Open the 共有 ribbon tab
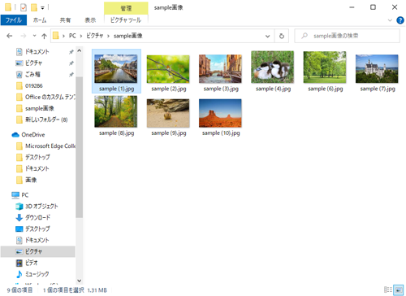The width and height of the screenshot is (406, 296). [x=65, y=20]
